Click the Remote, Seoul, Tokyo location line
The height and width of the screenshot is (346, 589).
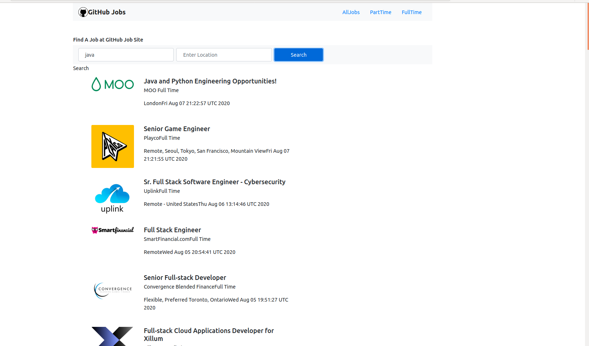pos(217,155)
